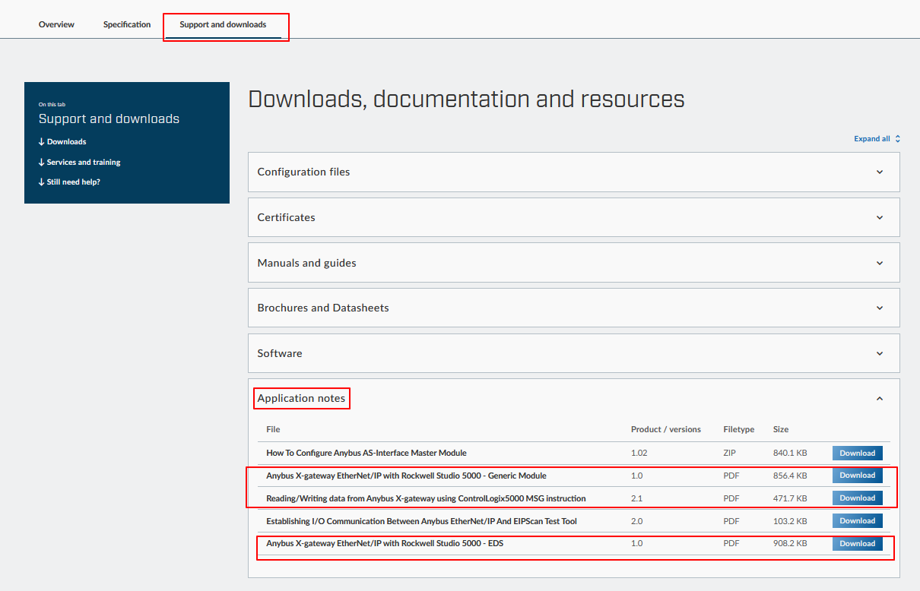Select the Support and downloads tab
Image resolution: width=920 pixels, height=591 pixels.
(x=223, y=24)
